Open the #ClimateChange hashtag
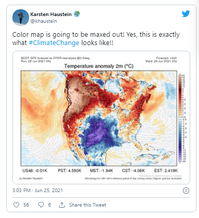Image resolution: width=199 pixels, height=218 pixels. 54,43
